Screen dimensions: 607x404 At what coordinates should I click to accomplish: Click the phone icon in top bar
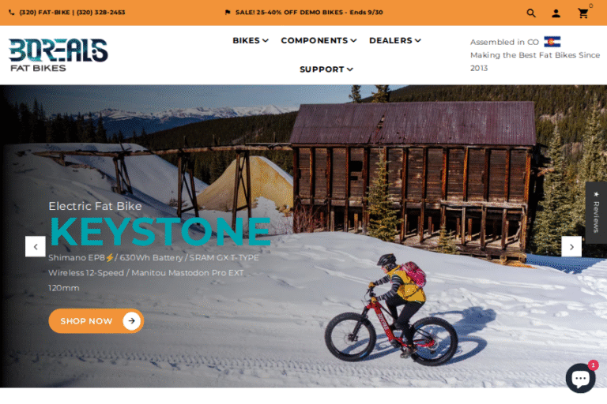coord(12,13)
